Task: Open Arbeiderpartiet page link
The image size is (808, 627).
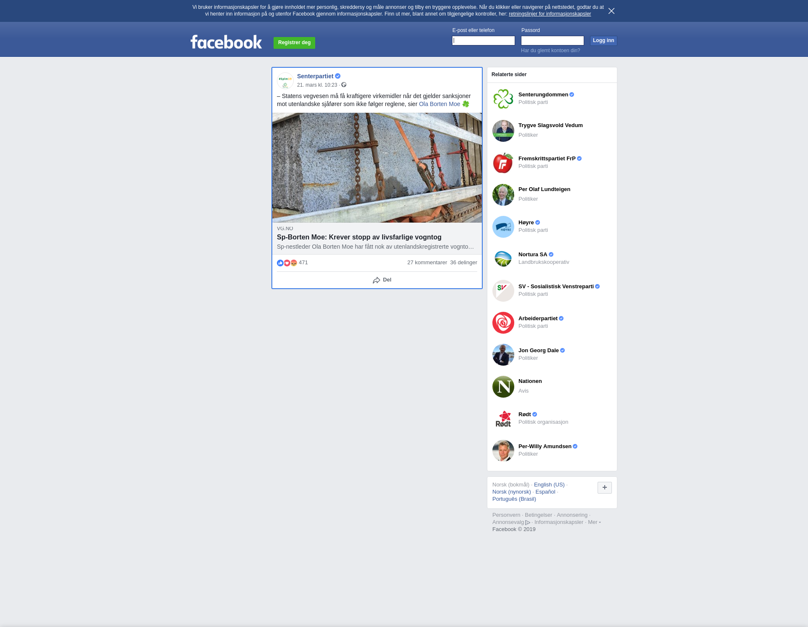Action: pyautogui.click(x=538, y=319)
